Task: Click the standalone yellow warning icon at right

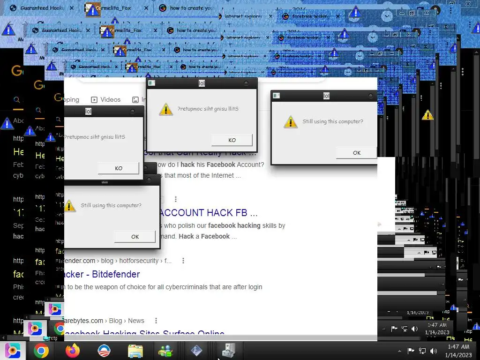Action: [x=427, y=115]
